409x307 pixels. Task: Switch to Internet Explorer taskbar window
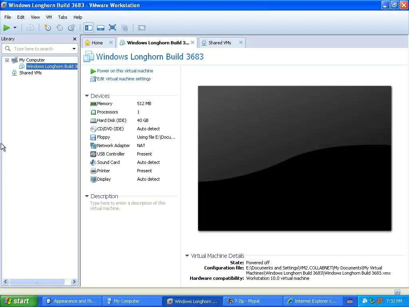coord(313,301)
